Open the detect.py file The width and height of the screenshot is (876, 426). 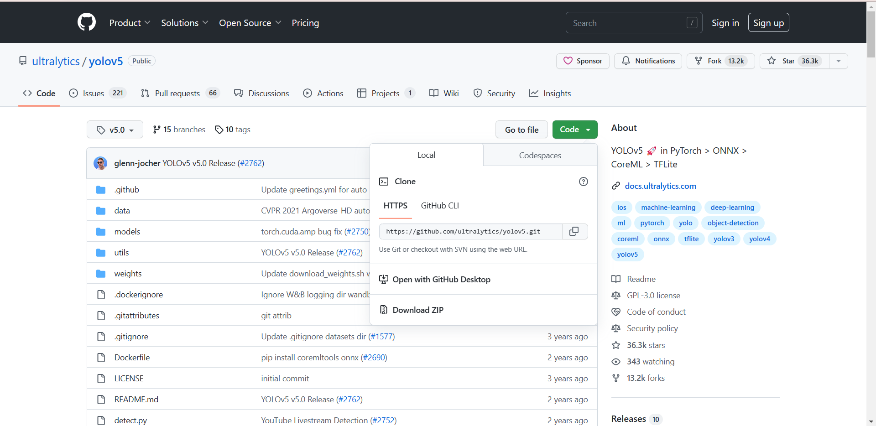click(x=130, y=420)
